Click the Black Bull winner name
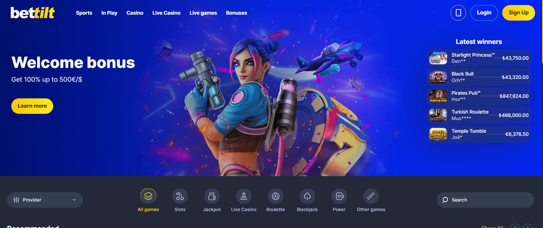This screenshot has width=543, height=228. (x=462, y=74)
